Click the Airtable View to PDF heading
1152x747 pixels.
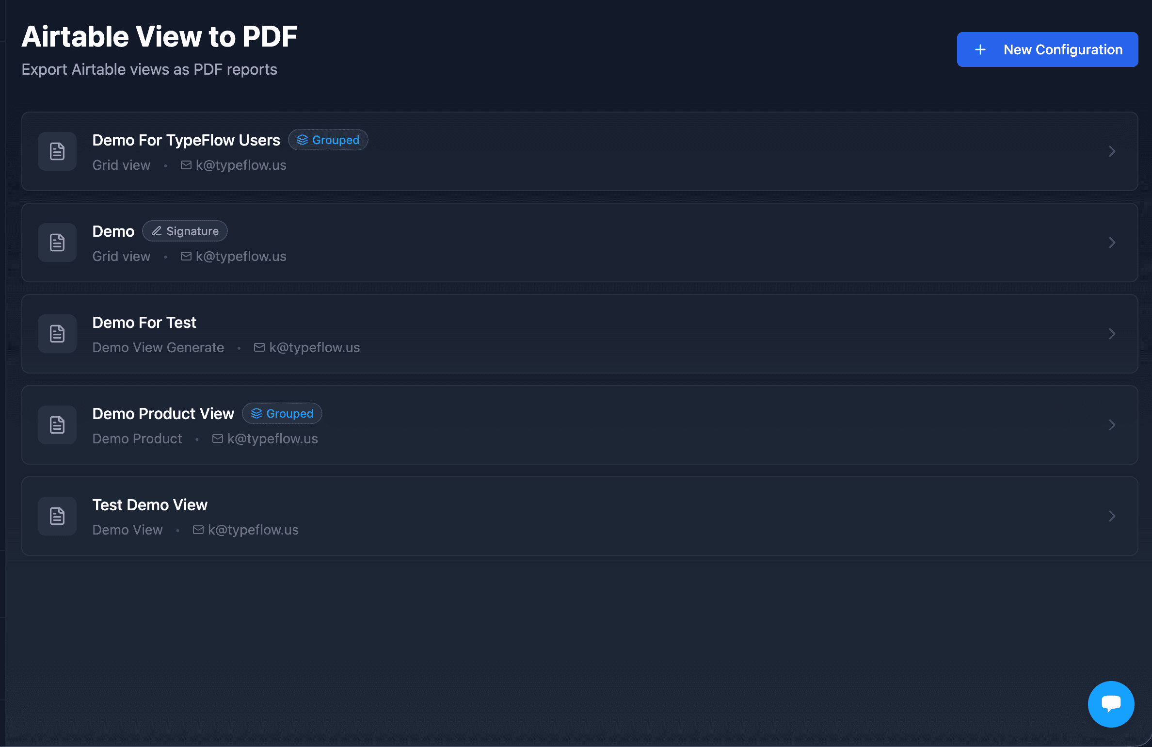click(x=159, y=36)
